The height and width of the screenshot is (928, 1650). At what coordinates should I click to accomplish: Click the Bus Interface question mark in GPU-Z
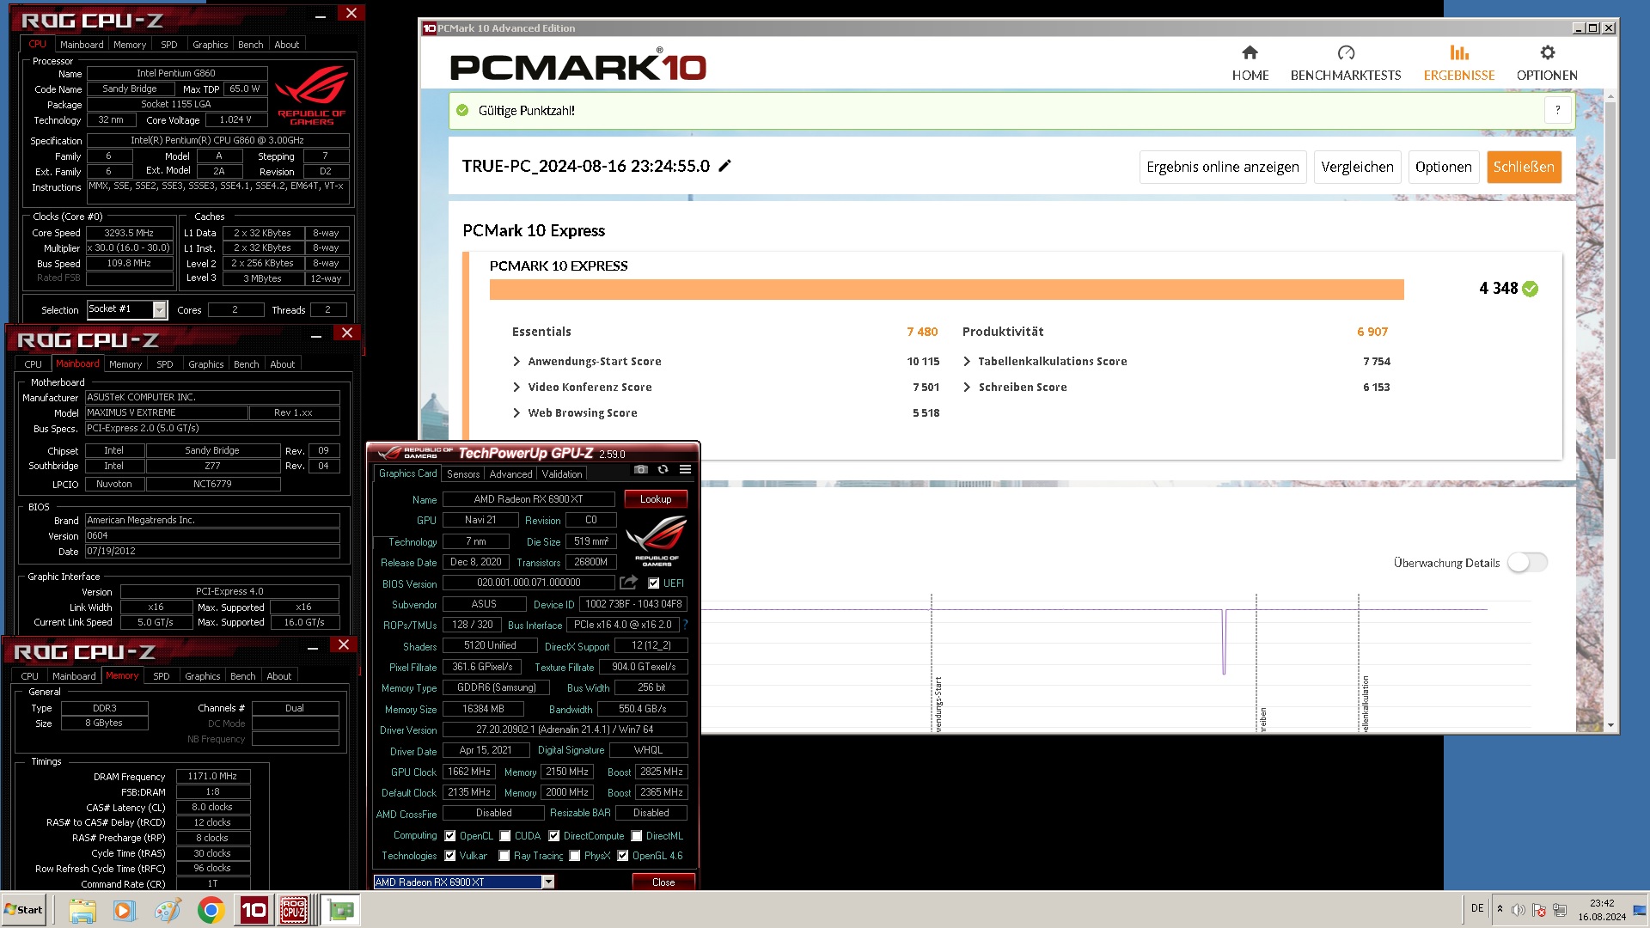[685, 625]
